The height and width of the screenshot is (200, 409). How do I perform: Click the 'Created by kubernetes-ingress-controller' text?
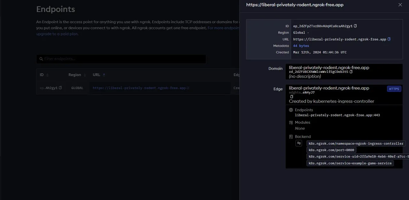pyautogui.click(x=331, y=101)
